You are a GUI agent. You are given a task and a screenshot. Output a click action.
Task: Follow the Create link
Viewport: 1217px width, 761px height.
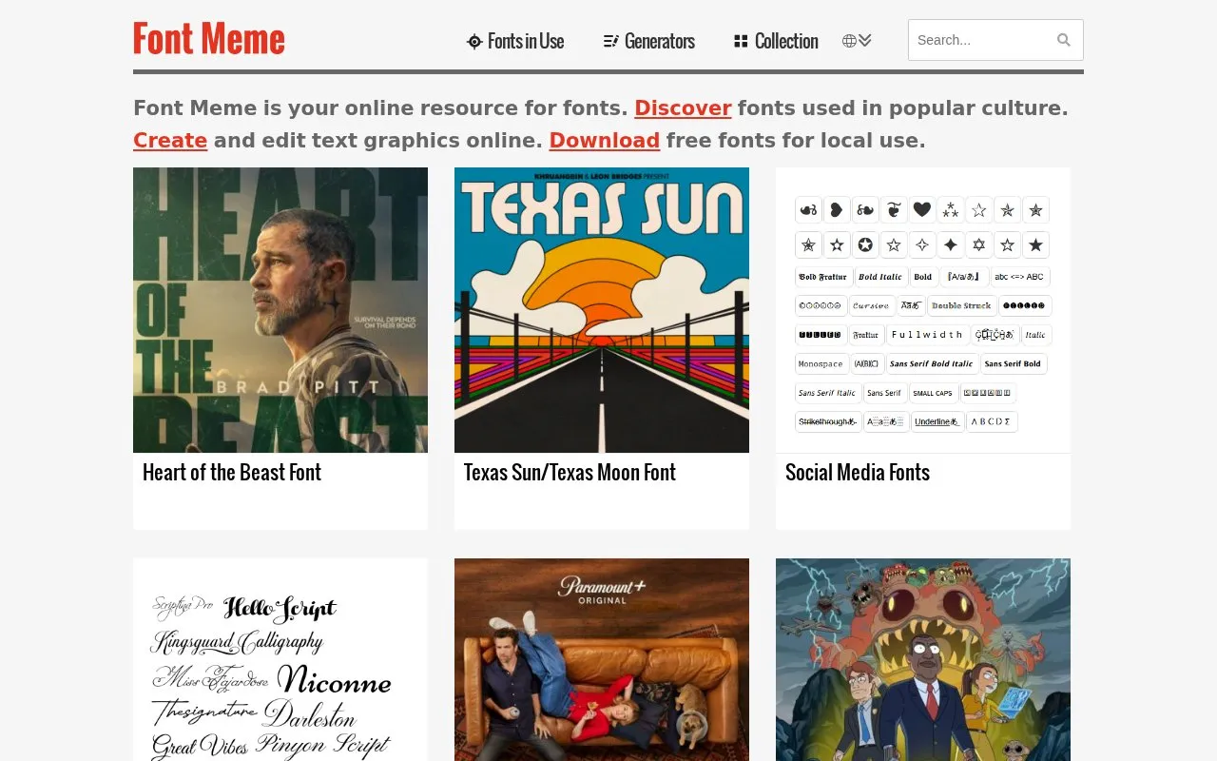[x=170, y=141]
